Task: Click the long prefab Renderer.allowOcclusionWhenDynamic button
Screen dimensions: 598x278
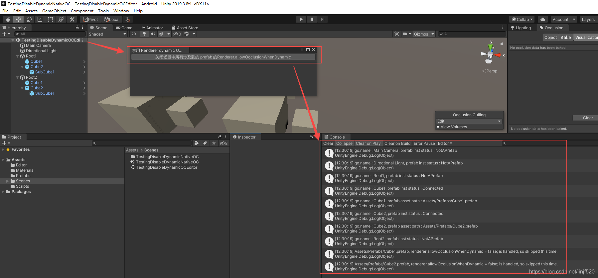Action: coord(223,57)
